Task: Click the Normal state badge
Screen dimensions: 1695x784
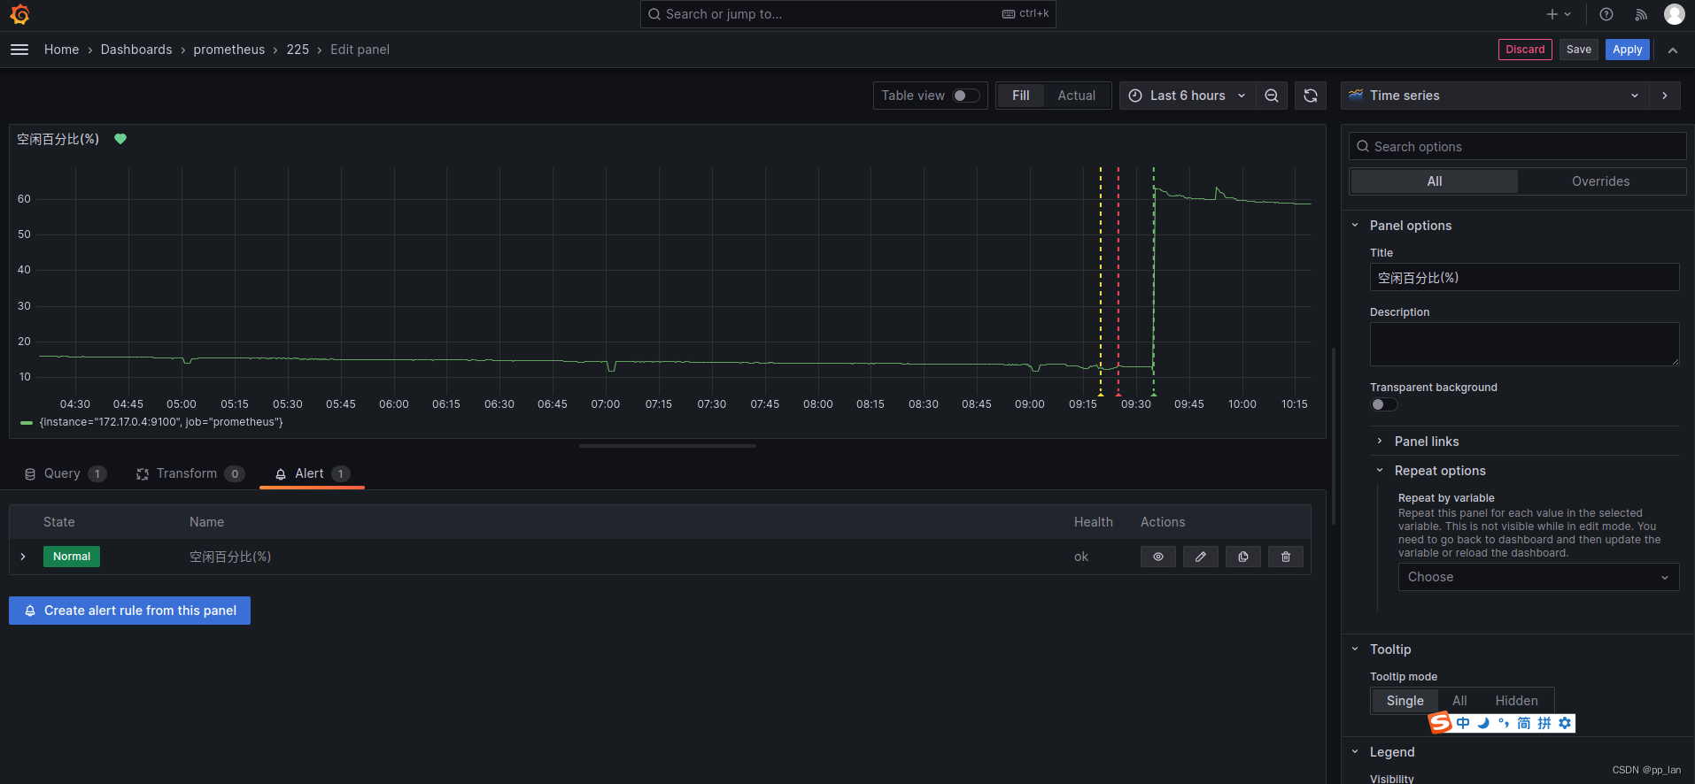Action: pos(72,557)
